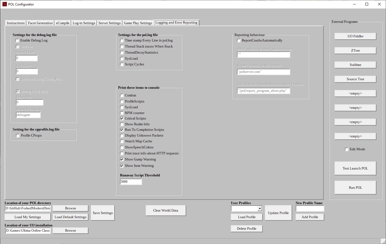Click the Delete Profile button
This screenshot has height=244, width=386.
247,229
